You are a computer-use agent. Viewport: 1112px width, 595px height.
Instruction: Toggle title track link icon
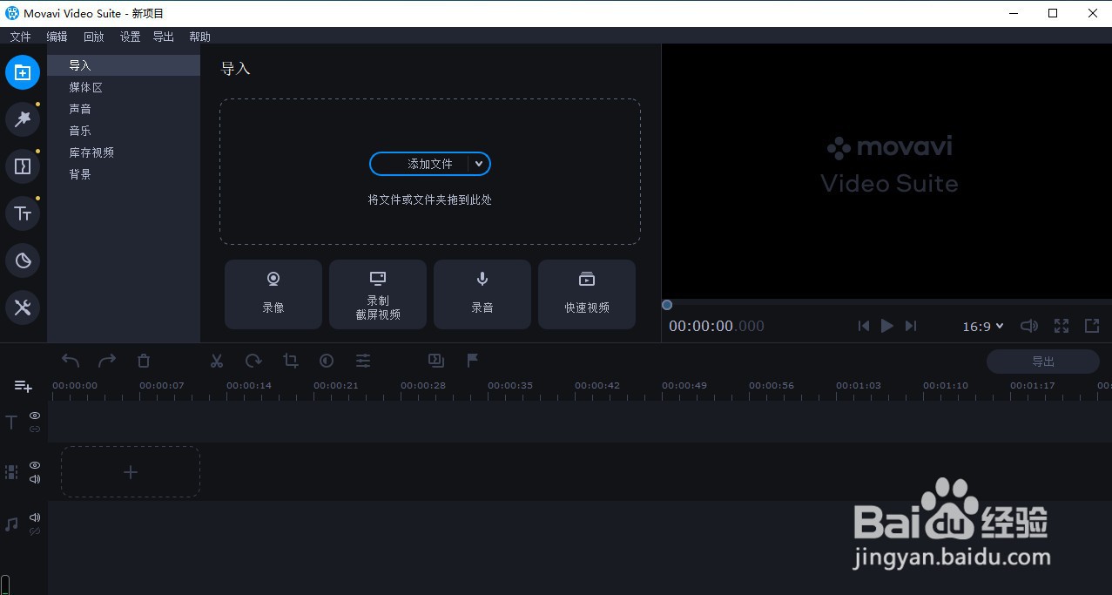pos(35,429)
